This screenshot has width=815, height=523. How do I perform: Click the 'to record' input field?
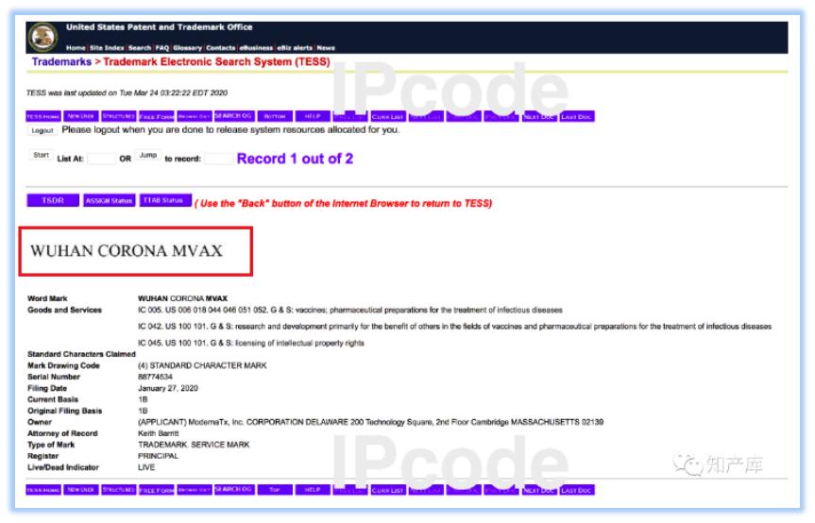coord(218,160)
